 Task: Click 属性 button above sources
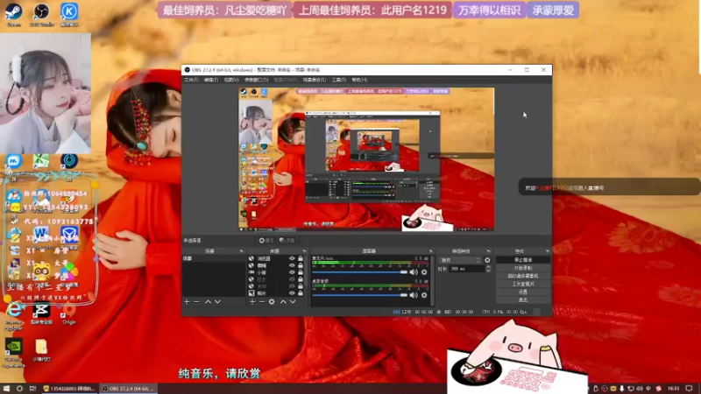266,240
